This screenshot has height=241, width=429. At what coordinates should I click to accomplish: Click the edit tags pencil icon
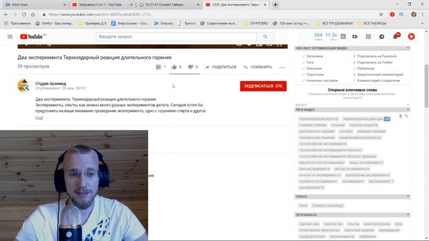click(x=406, y=116)
